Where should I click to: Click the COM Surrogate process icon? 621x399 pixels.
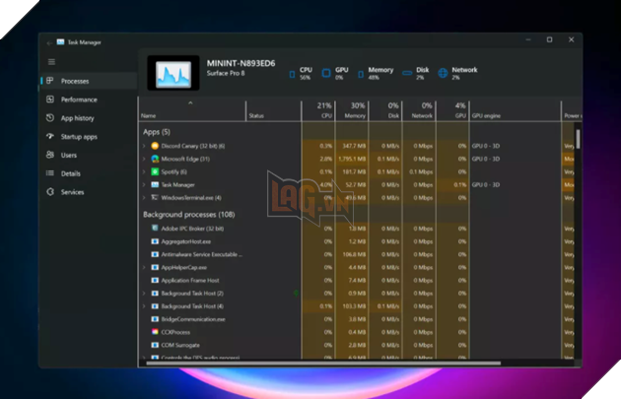pos(155,345)
